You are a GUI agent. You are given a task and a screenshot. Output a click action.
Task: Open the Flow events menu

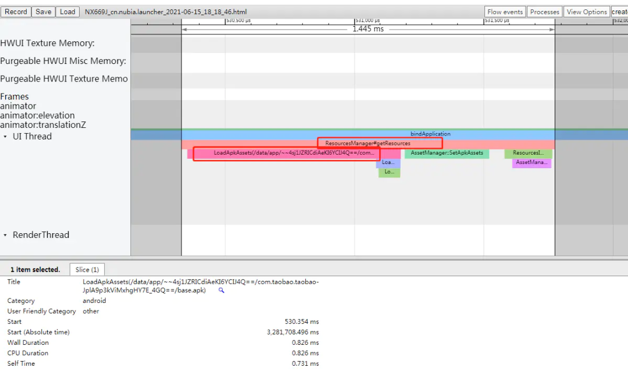tap(505, 12)
